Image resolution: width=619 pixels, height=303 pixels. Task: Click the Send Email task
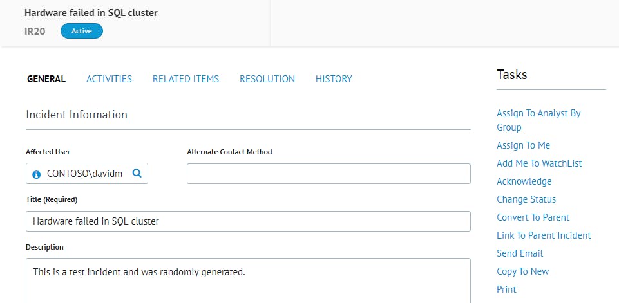tap(520, 253)
